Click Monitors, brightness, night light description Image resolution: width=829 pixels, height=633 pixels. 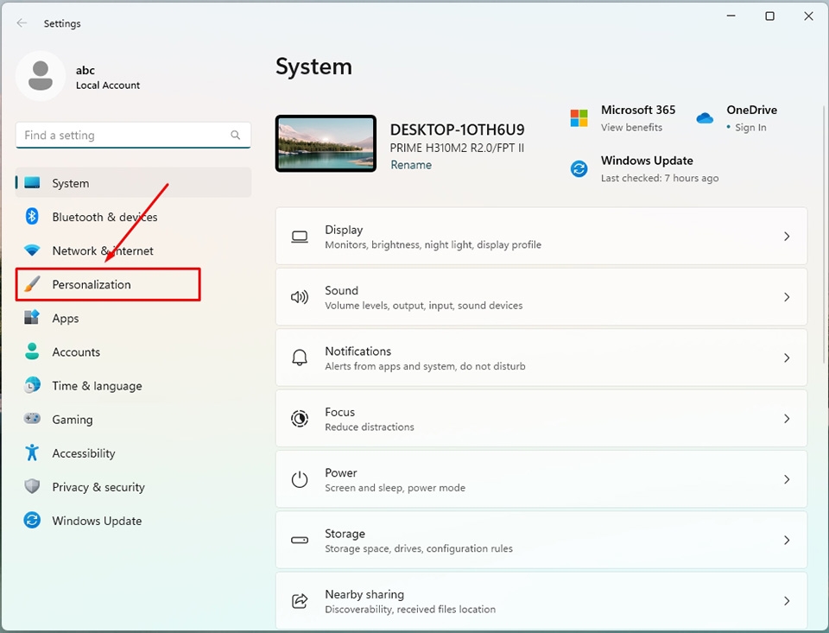433,245
